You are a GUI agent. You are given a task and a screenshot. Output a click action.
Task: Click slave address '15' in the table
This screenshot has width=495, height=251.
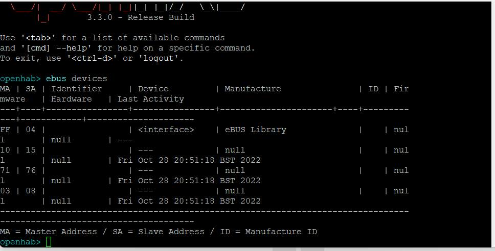point(31,150)
